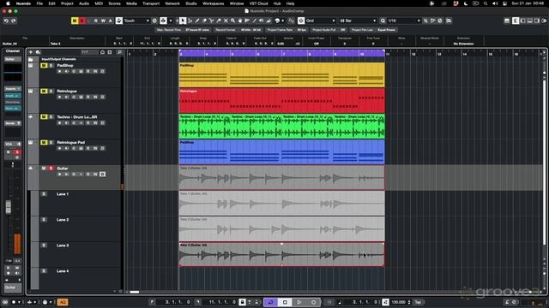Mute the Techno Drum Loop track

(x=44, y=116)
